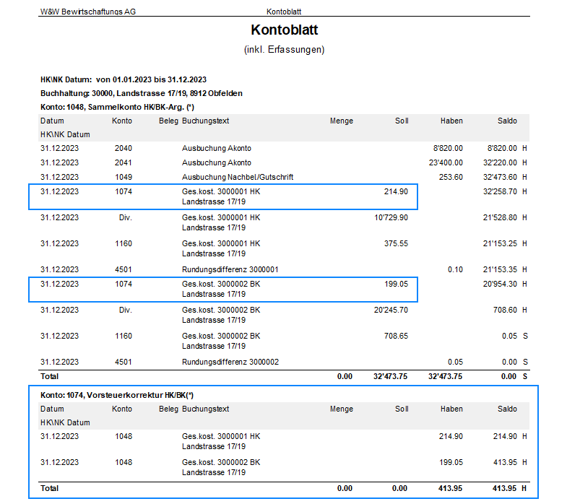Click 'Konto: 1048, Sammelkonto HK/BK-Arg.' heading
Screen dimensions: 567x504
pyautogui.click(x=117, y=107)
